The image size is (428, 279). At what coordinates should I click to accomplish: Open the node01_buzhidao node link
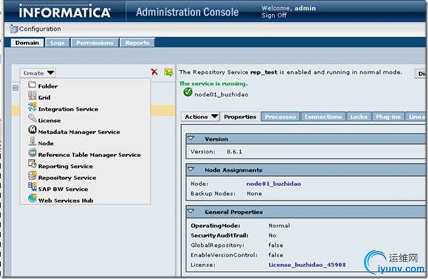coord(274,184)
